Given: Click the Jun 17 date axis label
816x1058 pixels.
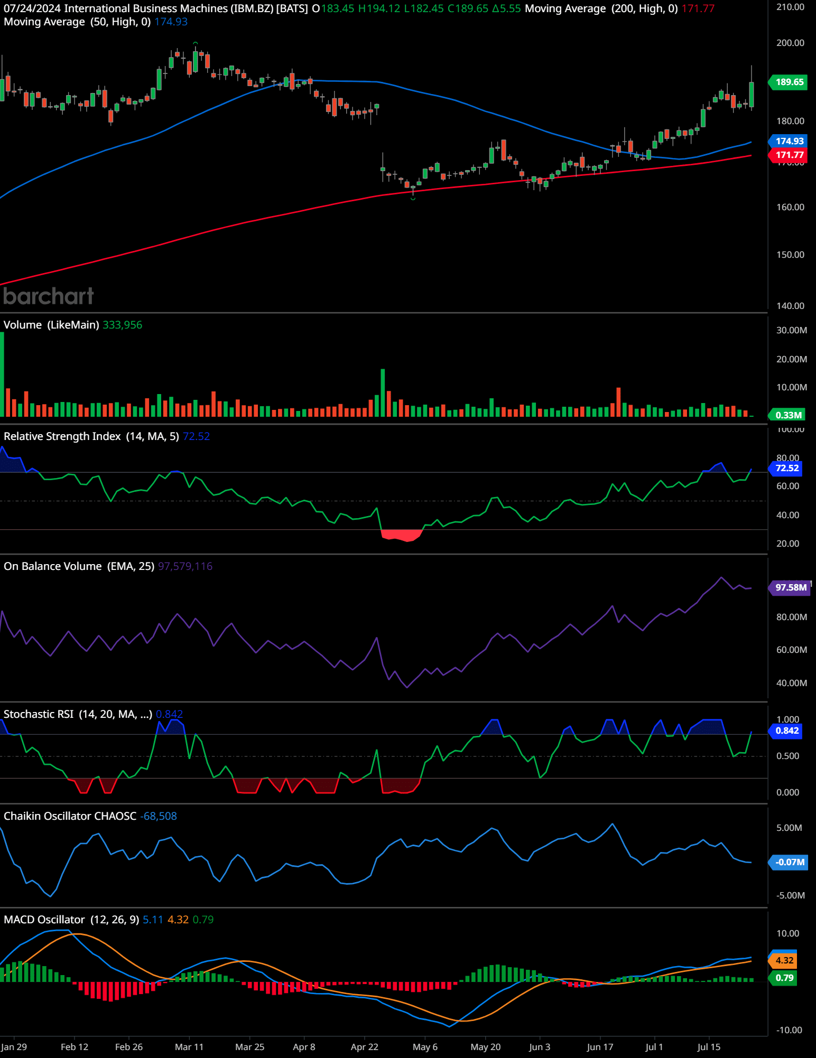Looking at the screenshot, I should (600, 1047).
